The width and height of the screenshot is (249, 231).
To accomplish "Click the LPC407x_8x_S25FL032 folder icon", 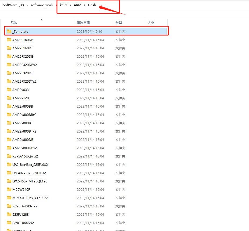I will pos(9,173).
